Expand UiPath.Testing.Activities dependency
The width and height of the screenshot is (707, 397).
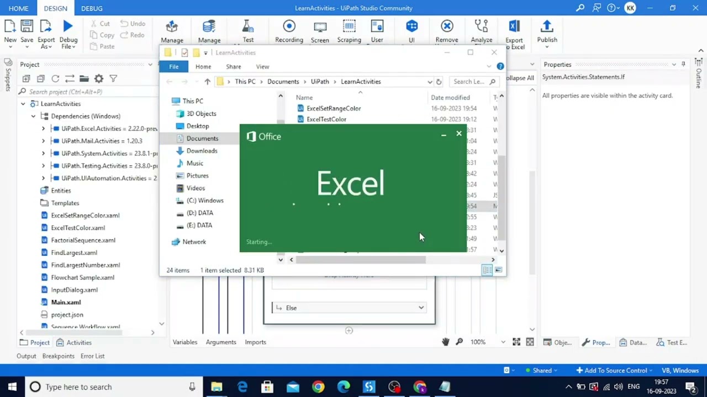(43, 165)
